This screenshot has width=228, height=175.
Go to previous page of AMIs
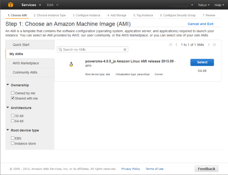pos(176,45)
